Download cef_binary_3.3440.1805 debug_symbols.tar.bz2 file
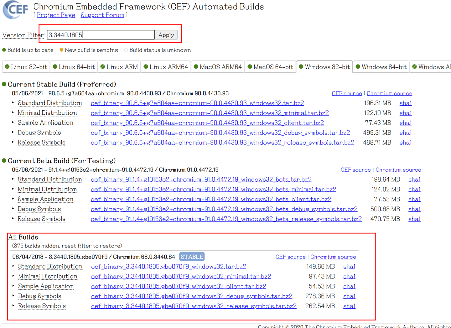451x328 pixels. point(192,296)
